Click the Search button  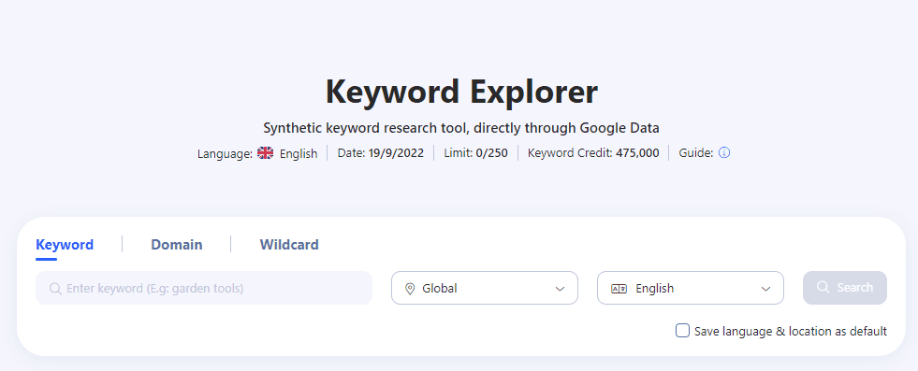point(845,288)
